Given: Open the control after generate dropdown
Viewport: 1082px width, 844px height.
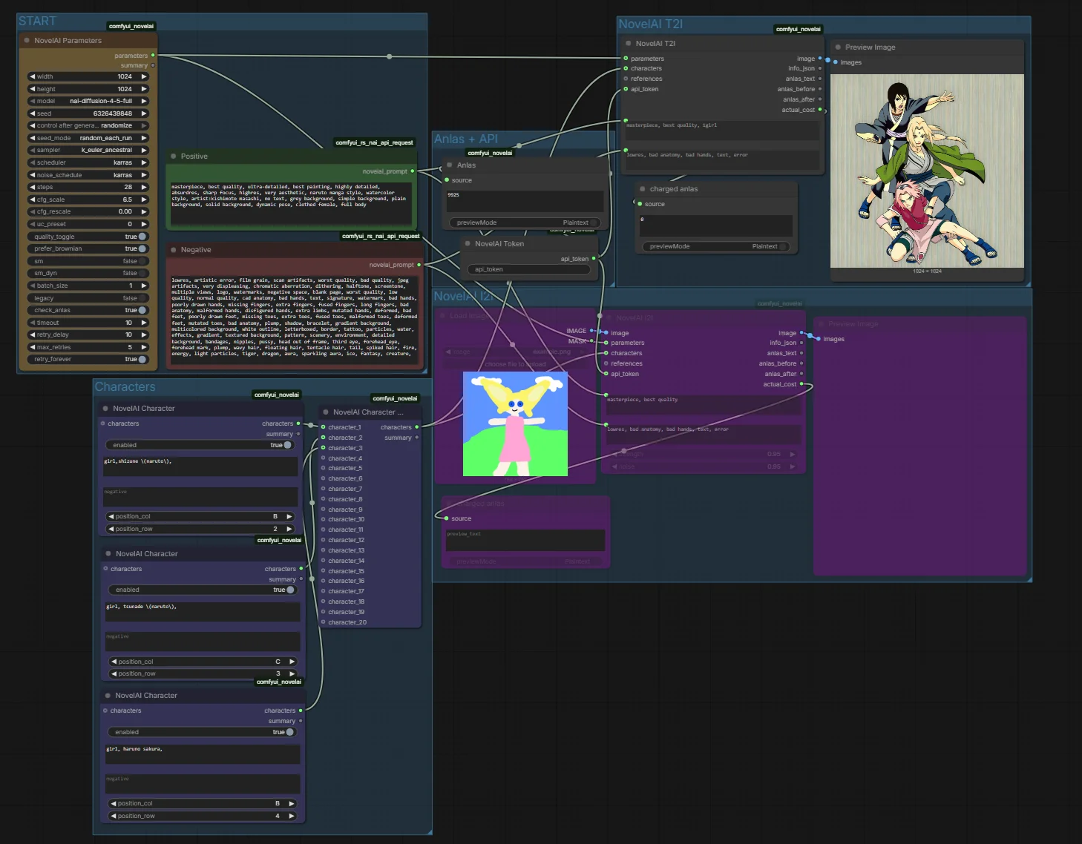Looking at the screenshot, I should click(x=88, y=125).
